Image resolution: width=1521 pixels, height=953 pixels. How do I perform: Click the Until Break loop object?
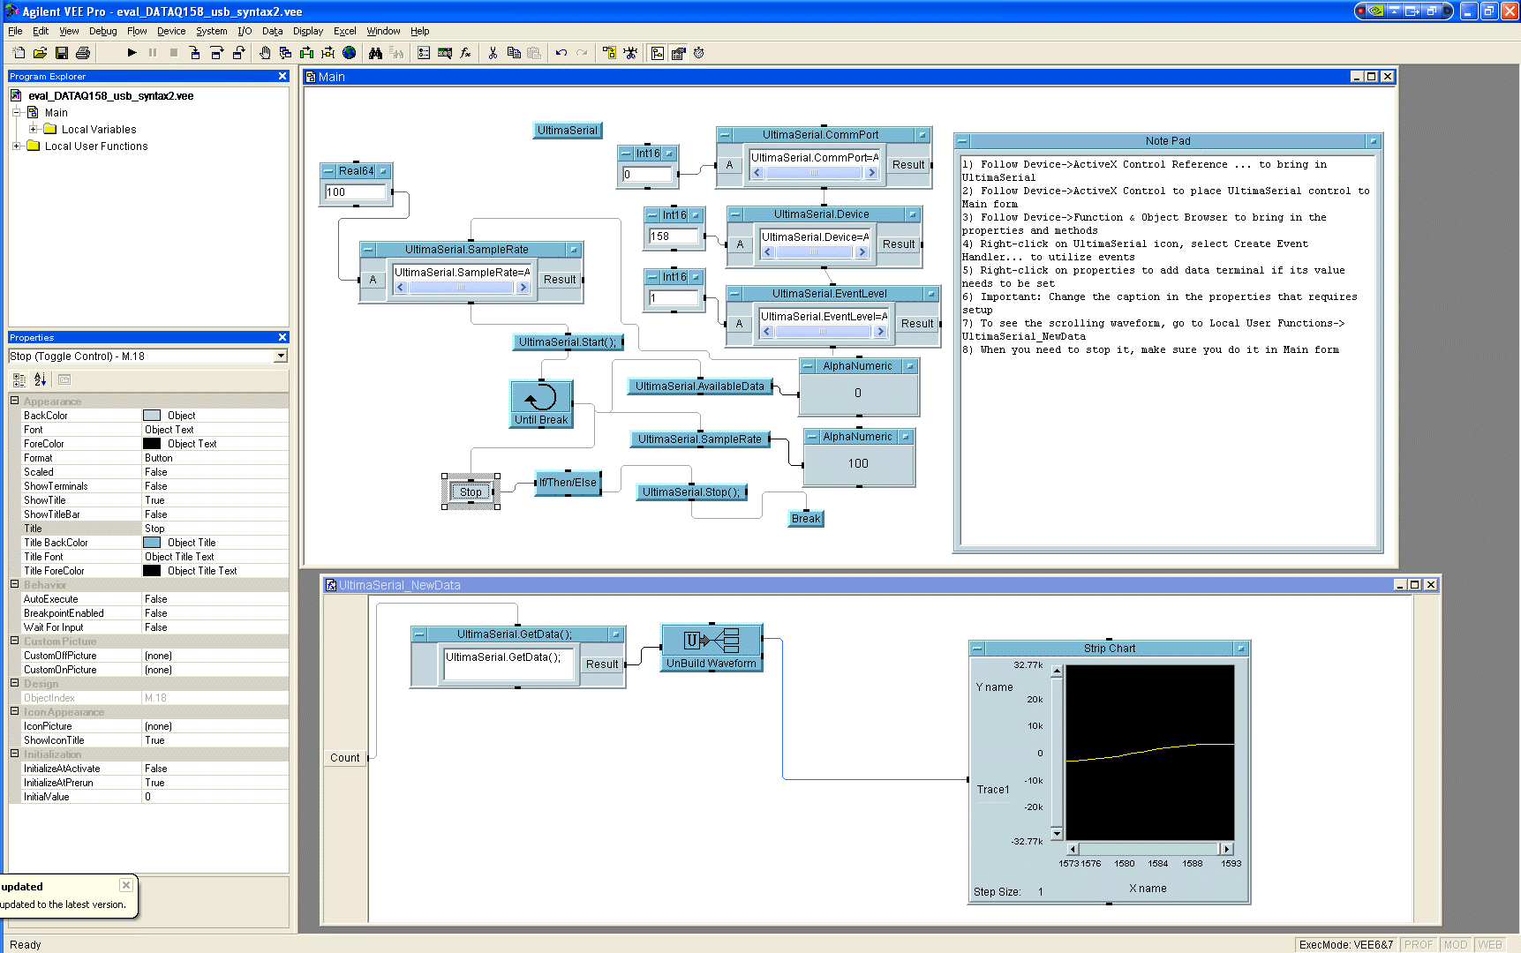(541, 404)
